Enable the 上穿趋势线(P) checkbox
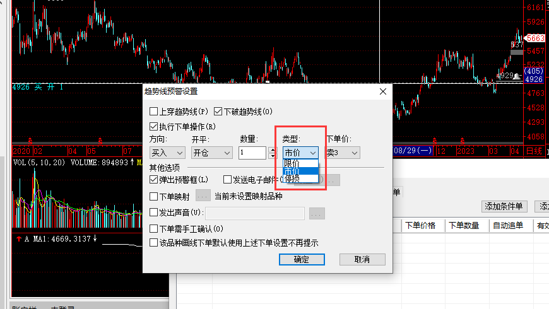This screenshot has width=549, height=309. click(x=153, y=112)
